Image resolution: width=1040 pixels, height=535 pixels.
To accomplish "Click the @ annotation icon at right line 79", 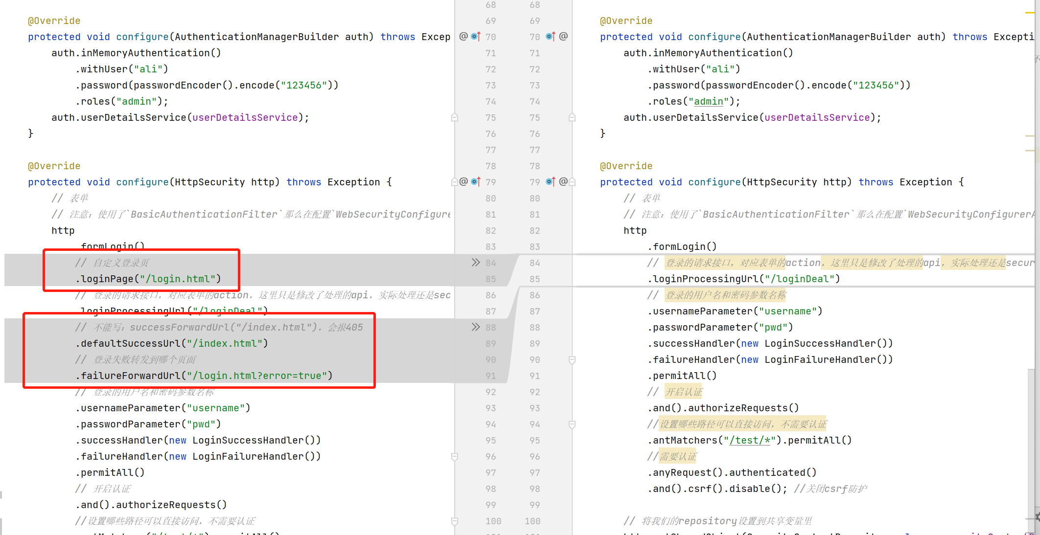I will coord(563,182).
